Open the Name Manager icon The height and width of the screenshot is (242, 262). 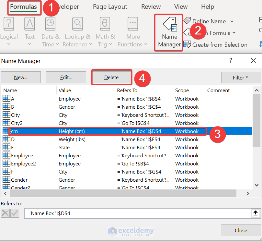point(170,24)
